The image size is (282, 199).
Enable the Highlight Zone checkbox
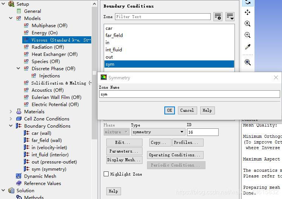click(x=106, y=174)
